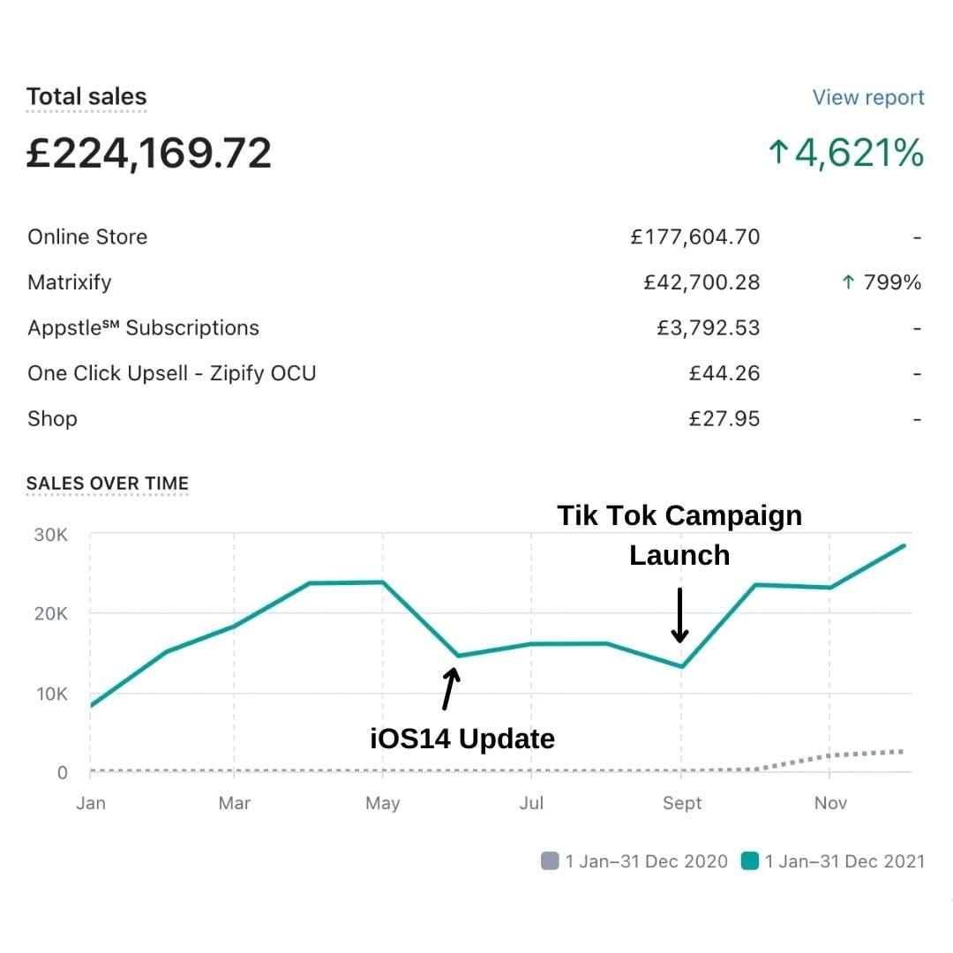Click the iOS14 Update annotation text
The height and width of the screenshot is (953, 953).
[462, 738]
